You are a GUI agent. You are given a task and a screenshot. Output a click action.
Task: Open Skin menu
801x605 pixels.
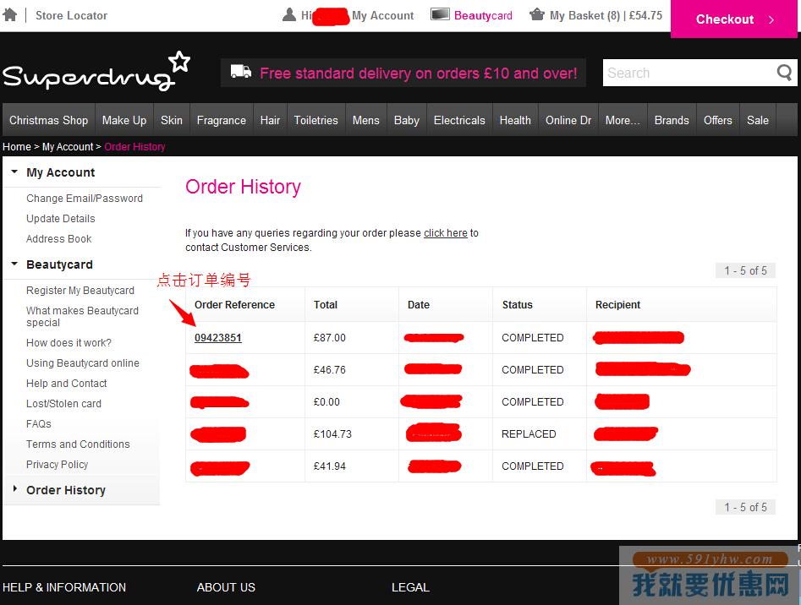(x=172, y=120)
